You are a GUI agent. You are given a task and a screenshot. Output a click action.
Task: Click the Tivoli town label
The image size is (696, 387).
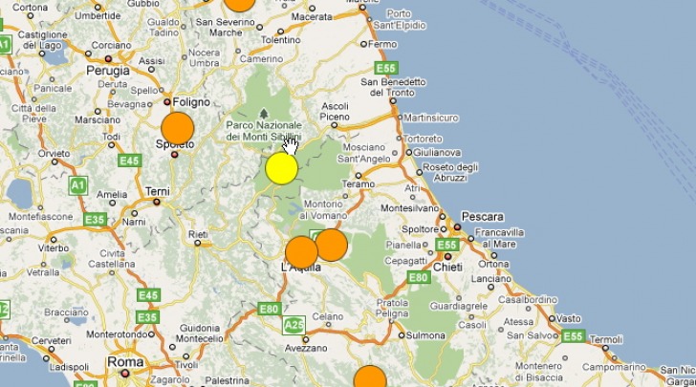click(186, 365)
